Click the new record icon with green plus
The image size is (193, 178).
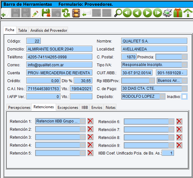pos(5,13)
